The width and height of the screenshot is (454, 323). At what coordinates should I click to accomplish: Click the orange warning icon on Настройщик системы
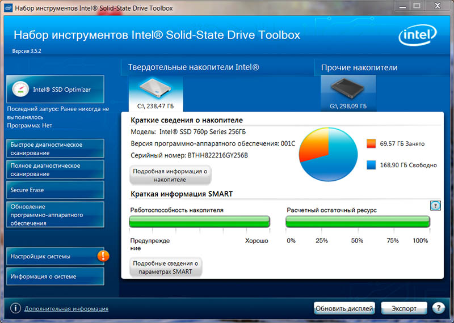click(103, 256)
